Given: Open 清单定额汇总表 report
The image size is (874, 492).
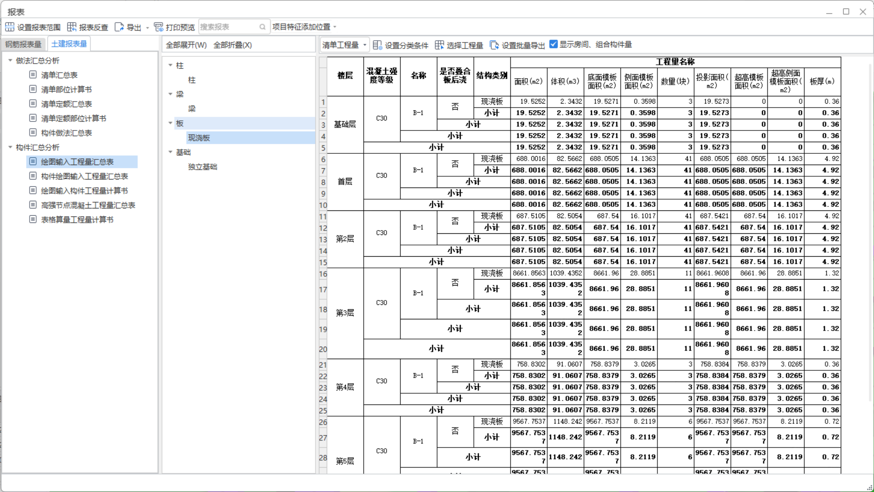Looking at the screenshot, I should (x=67, y=104).
